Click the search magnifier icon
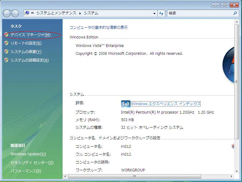The width and height of the screenshot is (242, 182). coord(235,13)
